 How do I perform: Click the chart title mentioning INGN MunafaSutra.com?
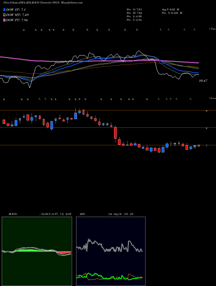[43, 3]
